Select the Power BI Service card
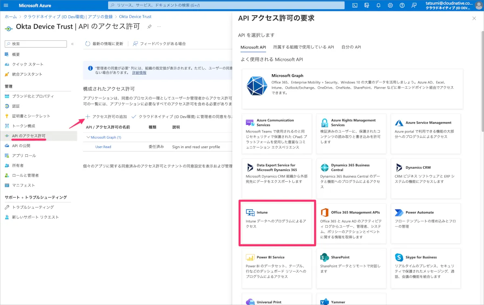Image resolution: width=484 pixels, height=305 pixels. (x=277, y=268)
